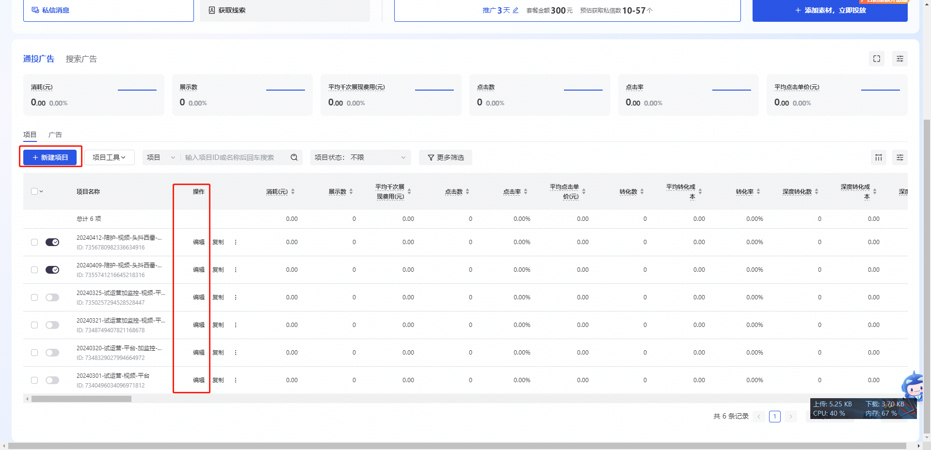This screenshot has width=931, height=450.
Task: Open the metrics settings icon beside fullscreen
Action: click(900, 59)
